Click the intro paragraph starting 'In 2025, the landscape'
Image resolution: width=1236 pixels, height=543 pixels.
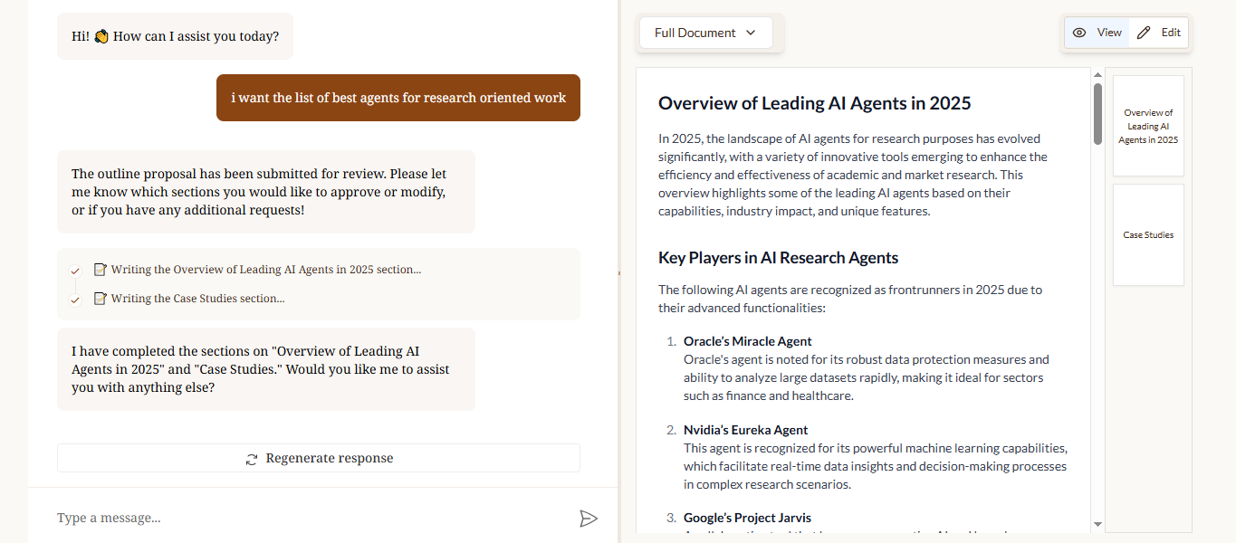coord(853,176)
